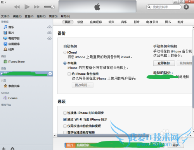Uncheck 通过 Wi-Fi 与此 iPhone 同步
This screenshot has height=150, width=194.
pos(65,119)
